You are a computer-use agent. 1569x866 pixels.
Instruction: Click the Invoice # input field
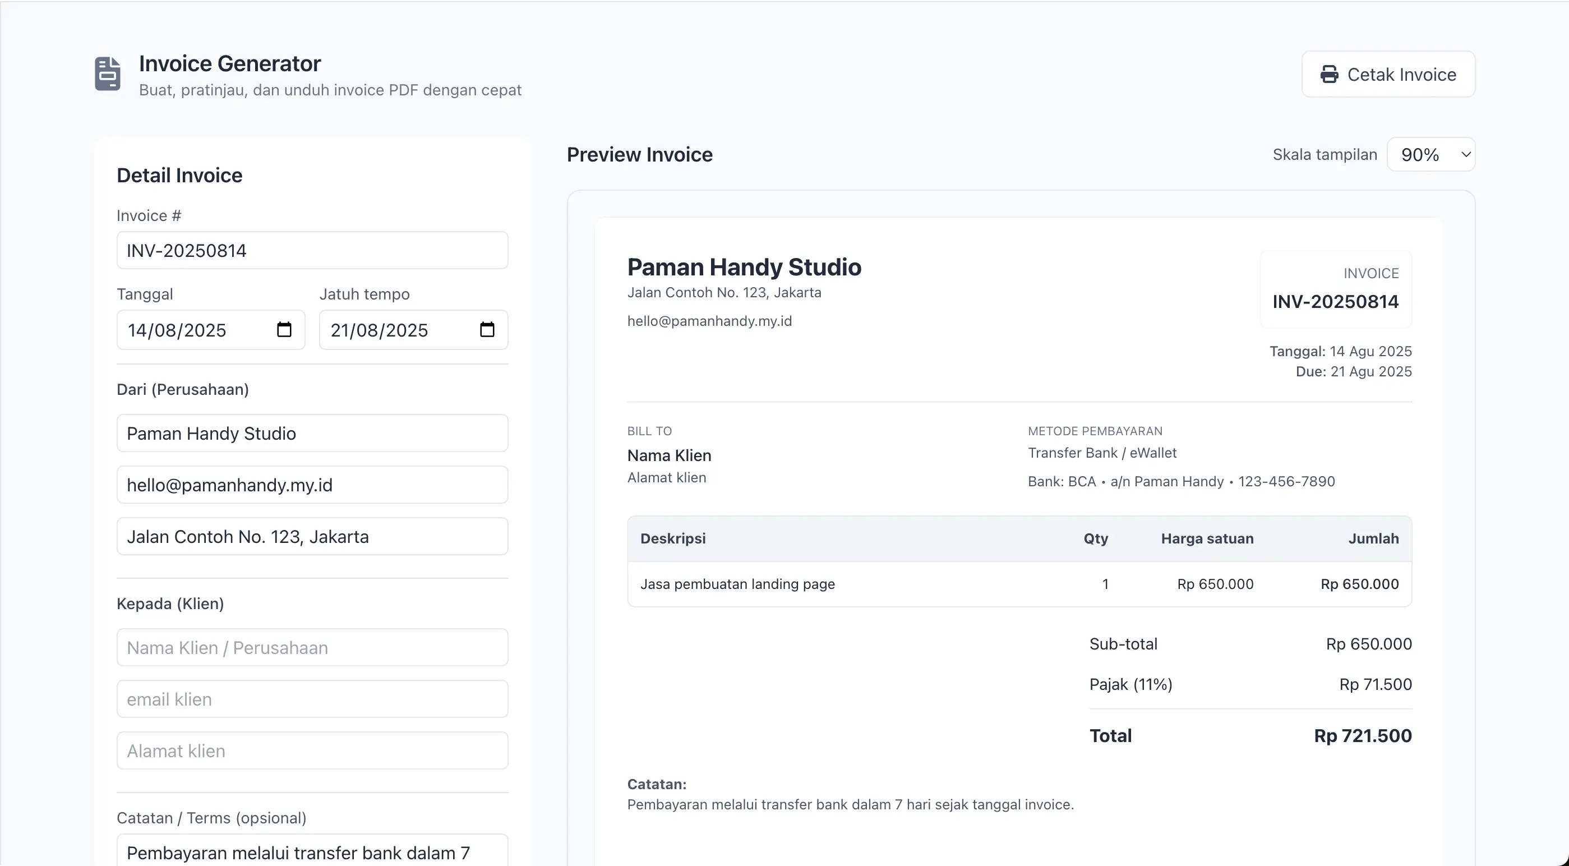coord(312,251)
